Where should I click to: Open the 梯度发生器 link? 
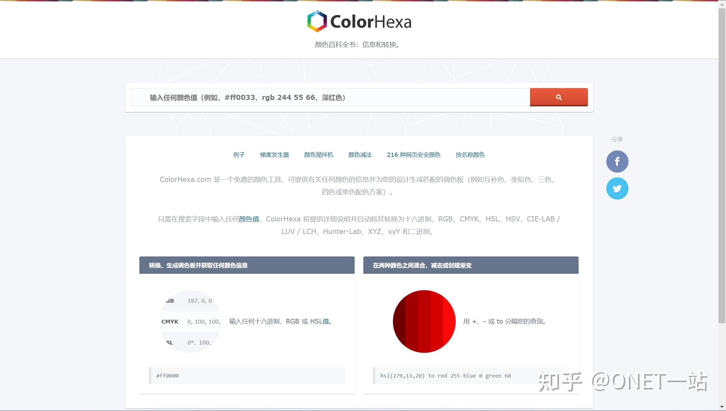(x=275, y=155)
